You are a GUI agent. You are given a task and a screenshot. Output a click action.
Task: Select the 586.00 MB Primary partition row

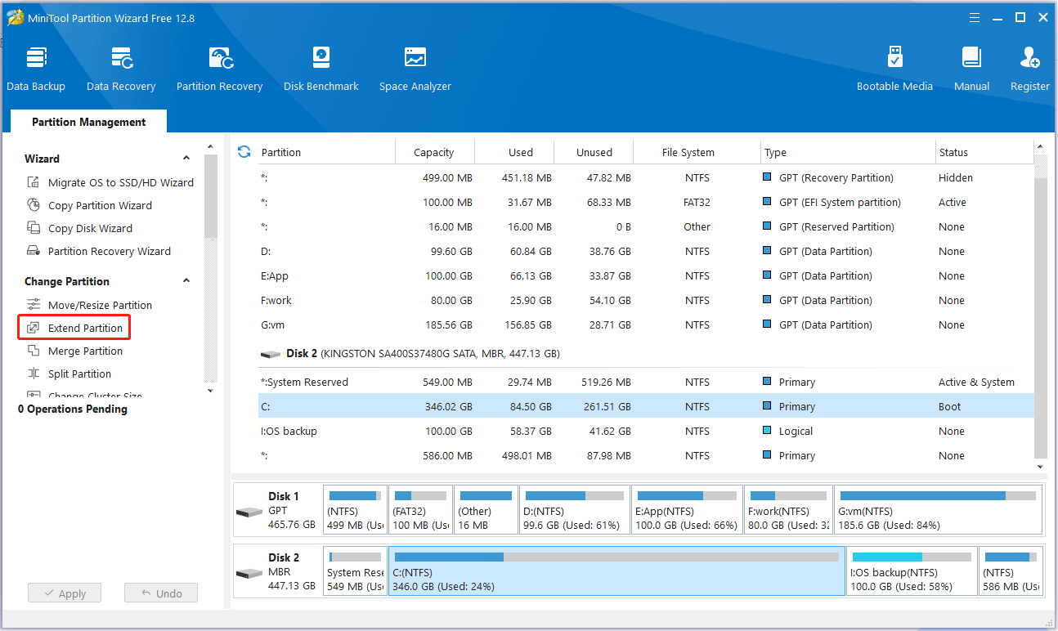pos(646,455)
